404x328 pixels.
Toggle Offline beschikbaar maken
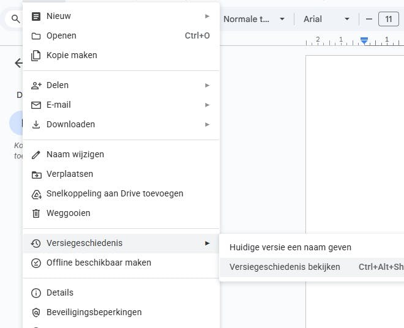click(x=99, y=263)
